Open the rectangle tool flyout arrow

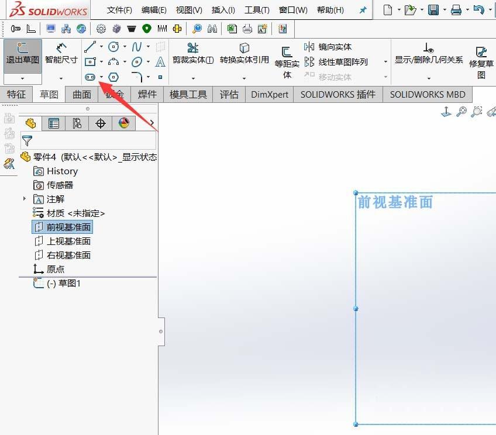101,61
